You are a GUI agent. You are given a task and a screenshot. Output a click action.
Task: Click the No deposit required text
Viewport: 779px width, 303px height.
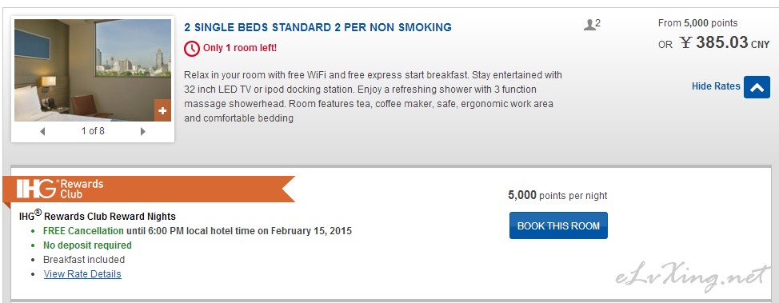click(x=87, y=245)
